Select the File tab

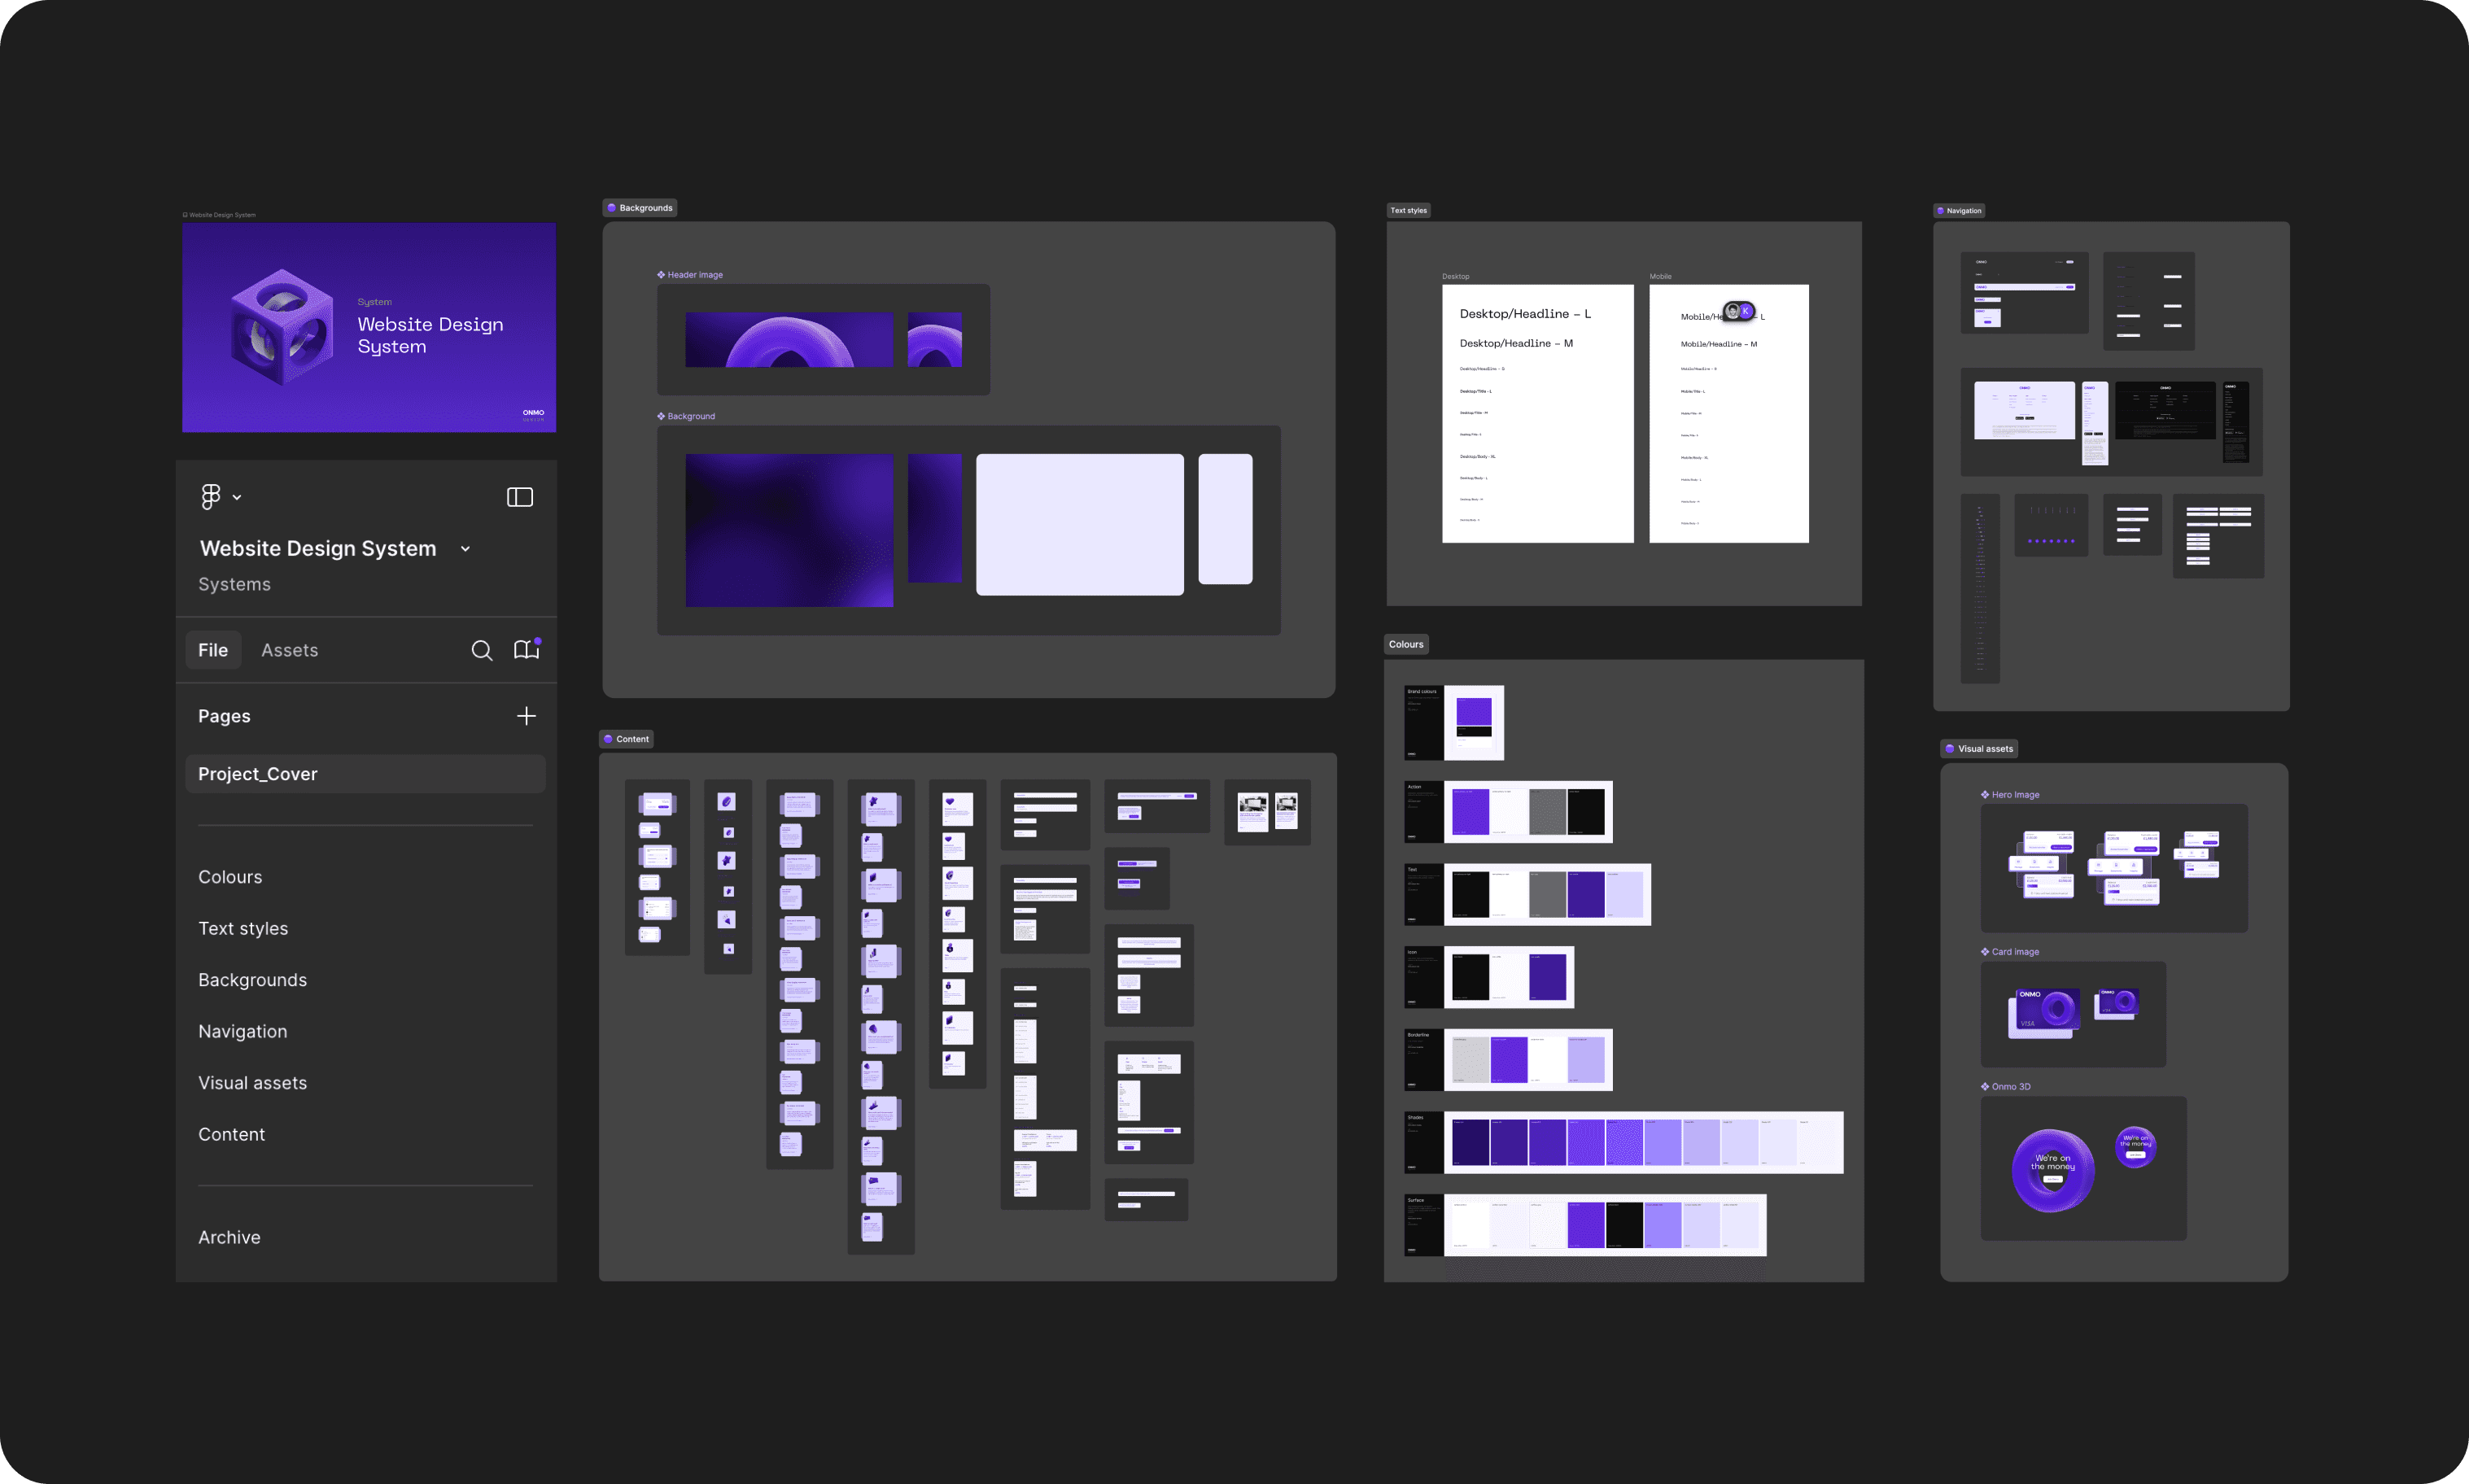(213, 650)
